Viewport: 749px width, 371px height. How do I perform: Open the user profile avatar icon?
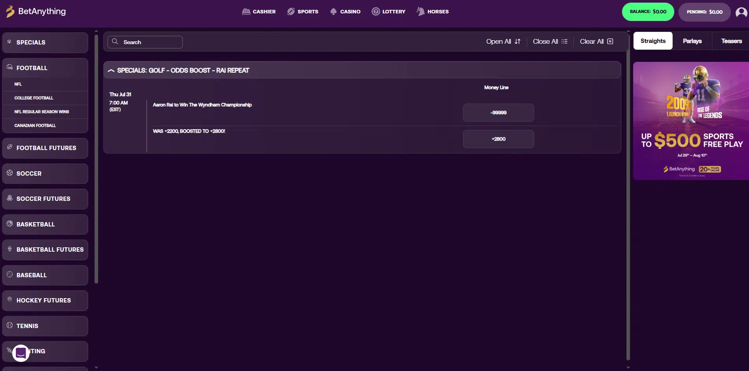pyautogui.click(x=741, y=13)
